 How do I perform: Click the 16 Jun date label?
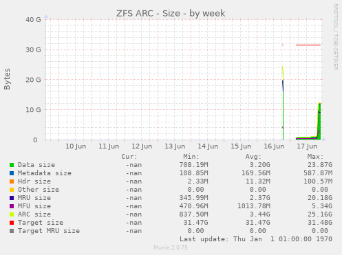click(x=274, y=146)
